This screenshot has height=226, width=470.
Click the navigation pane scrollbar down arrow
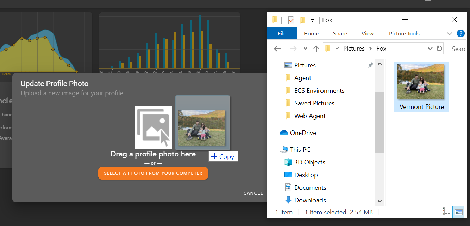pyautogui.click(x=380, y=201)
